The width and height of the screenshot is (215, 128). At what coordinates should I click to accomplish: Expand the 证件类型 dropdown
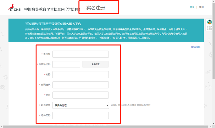80,105
